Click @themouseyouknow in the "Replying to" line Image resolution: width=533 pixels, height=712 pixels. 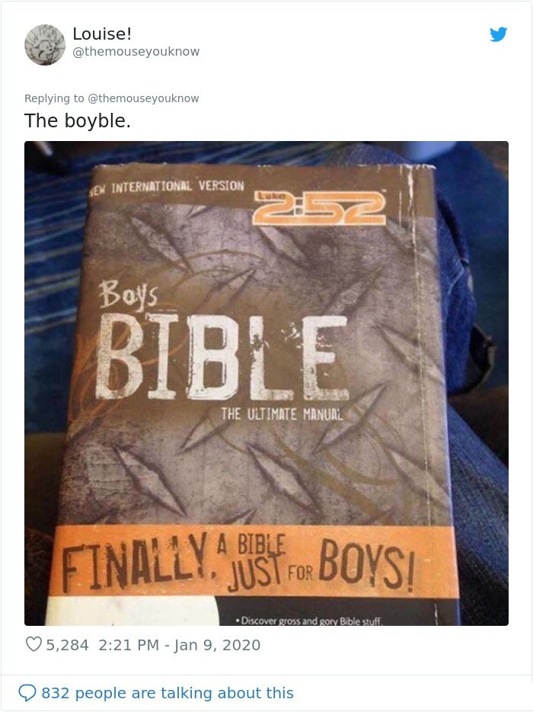(143, 98)
